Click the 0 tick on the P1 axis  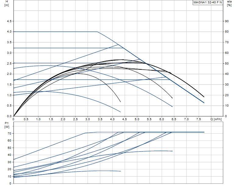pyautogui.click(x=11, y=183)
